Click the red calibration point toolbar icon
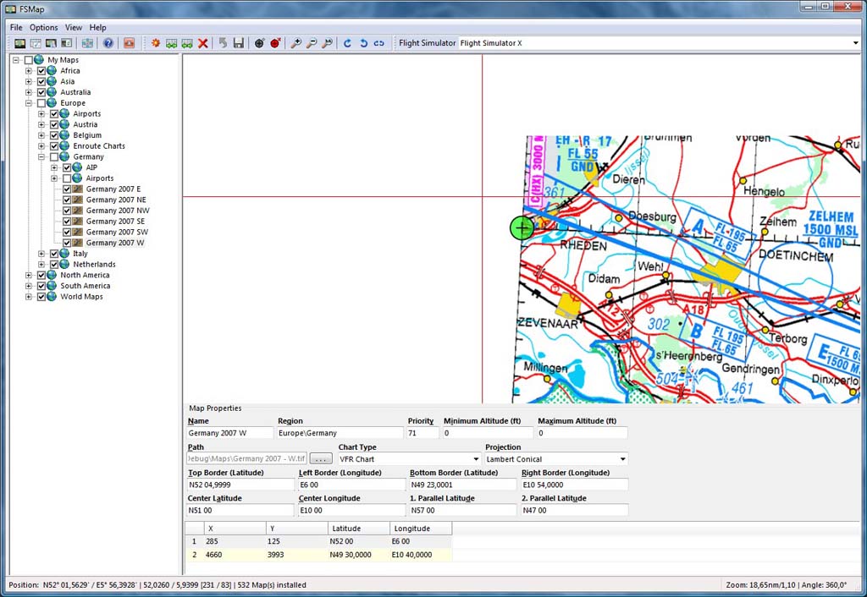Viewport: 867px width, 597px height. [275, 43]
